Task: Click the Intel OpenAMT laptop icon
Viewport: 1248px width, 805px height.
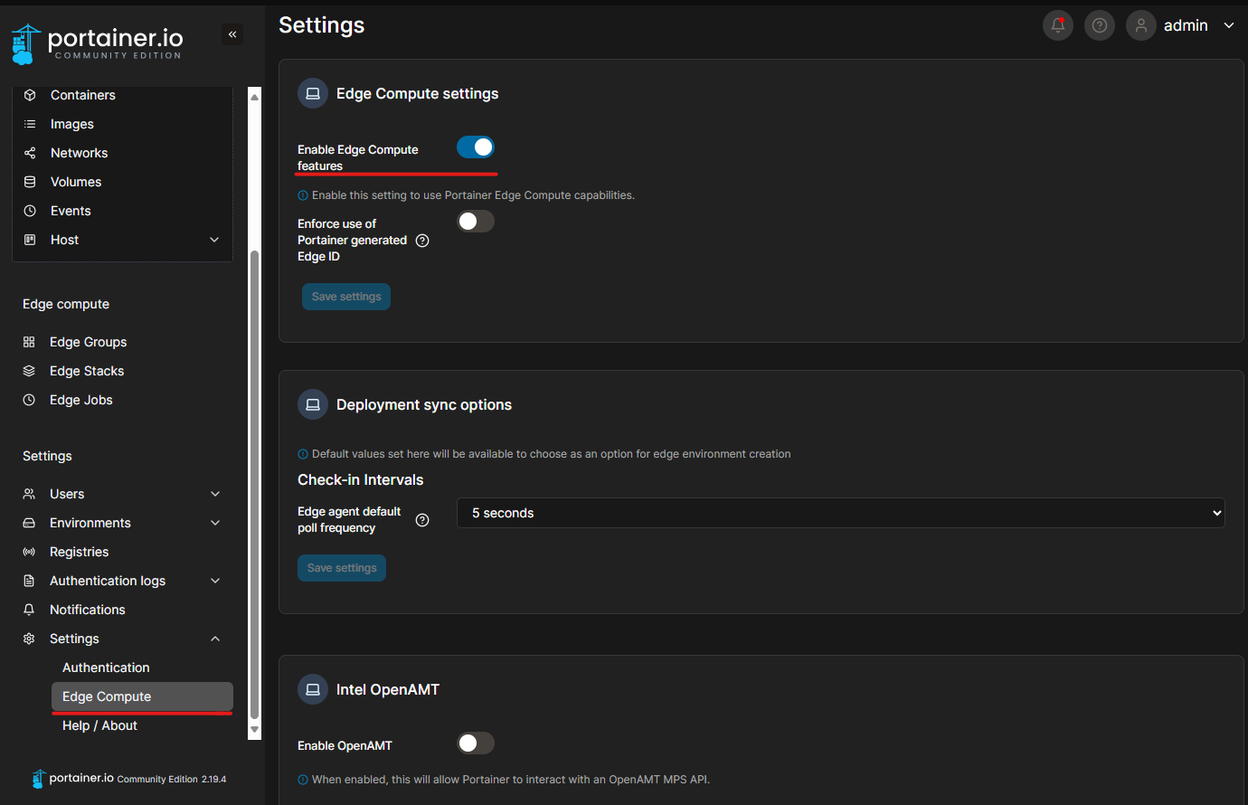Action: [313, 689]
